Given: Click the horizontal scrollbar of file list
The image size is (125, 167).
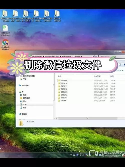Looking at the screenshot, I should click(x=87, y=118).
